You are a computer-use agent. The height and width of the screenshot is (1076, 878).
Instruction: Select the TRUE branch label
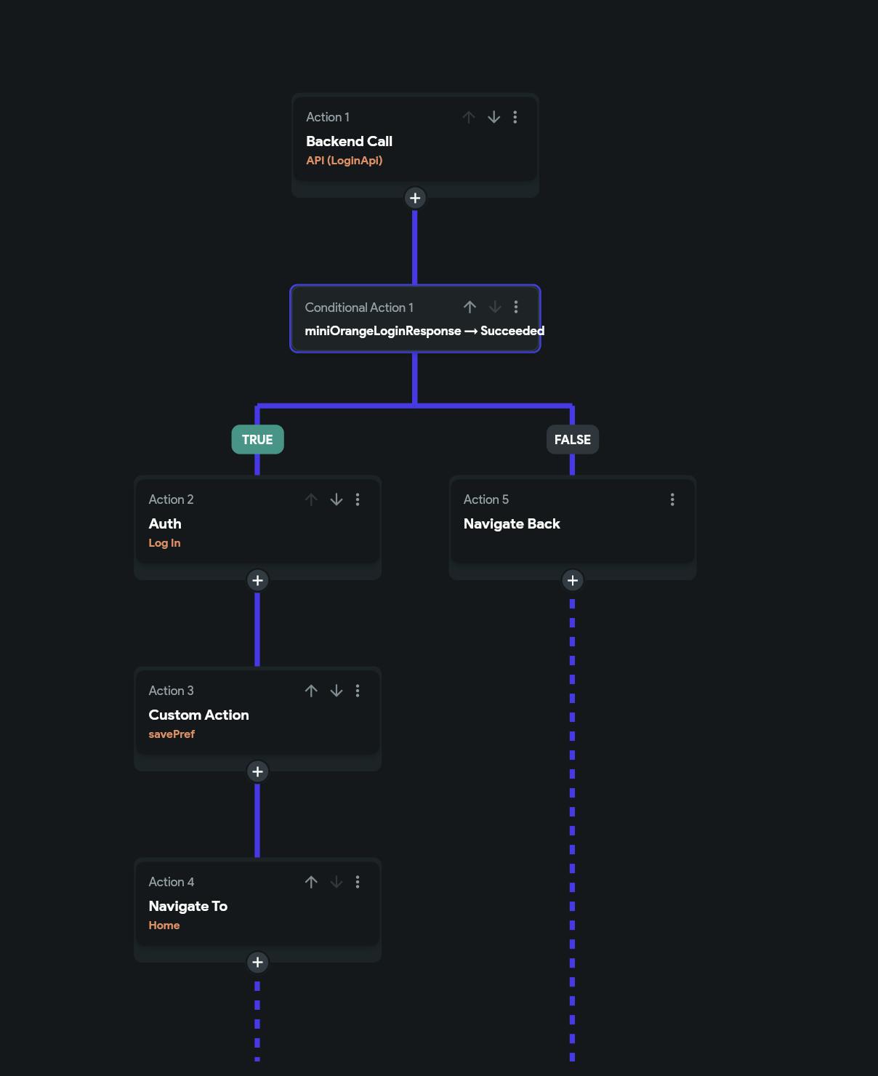point(257,440)
